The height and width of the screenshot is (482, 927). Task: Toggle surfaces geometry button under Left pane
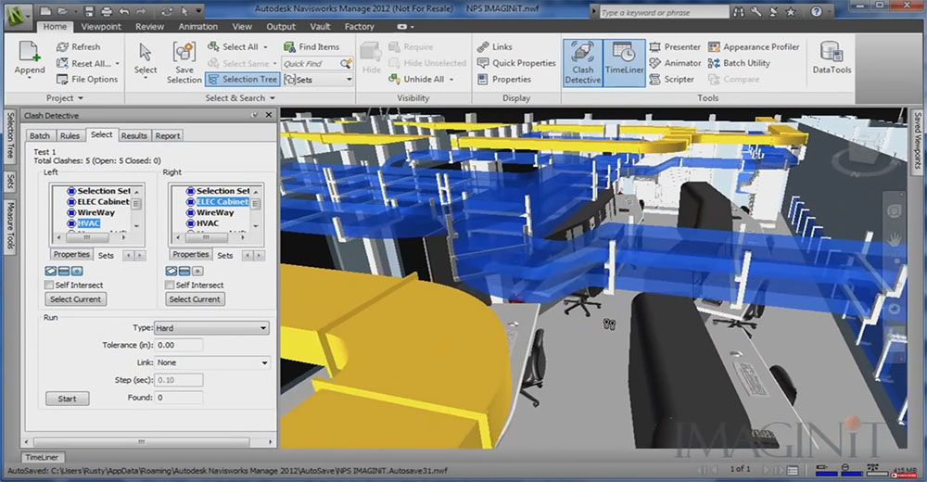click(50, 271)
